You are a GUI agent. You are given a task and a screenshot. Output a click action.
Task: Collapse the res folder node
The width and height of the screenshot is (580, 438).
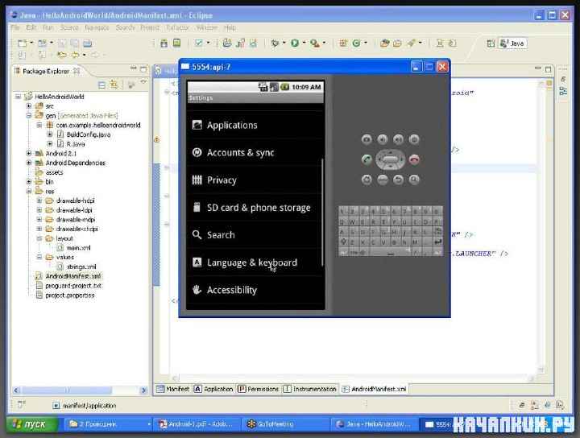coord(29,191)
